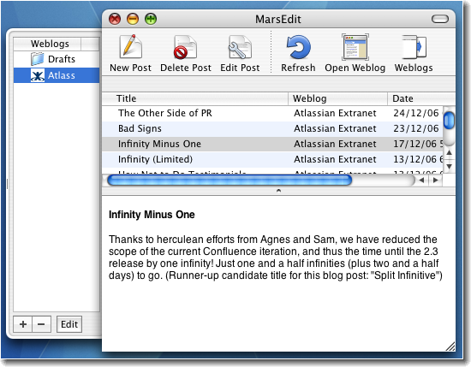Select the 'Bad Signs' post row
This screenshot has height=367, width=471.
click(272, 128)
